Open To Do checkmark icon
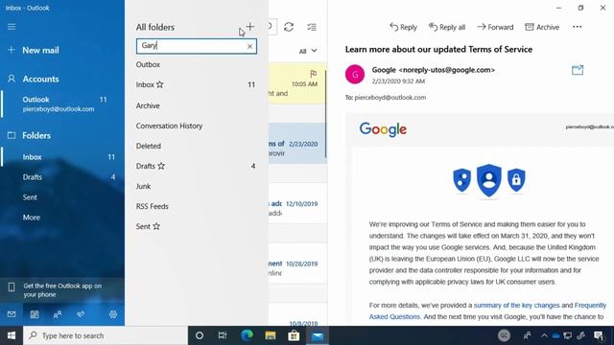Viewport: 614px width, 345px height. click(81, 314)
